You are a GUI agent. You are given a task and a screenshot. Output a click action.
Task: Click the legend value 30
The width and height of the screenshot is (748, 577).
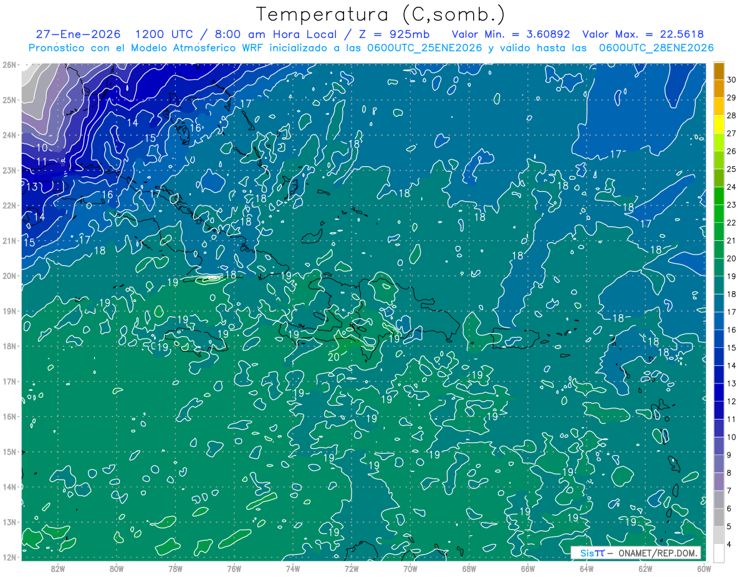coord(731,79)
